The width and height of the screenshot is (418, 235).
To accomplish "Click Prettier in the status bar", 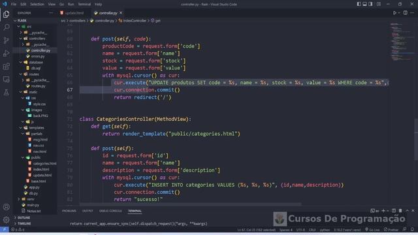I will pos(391,229).
